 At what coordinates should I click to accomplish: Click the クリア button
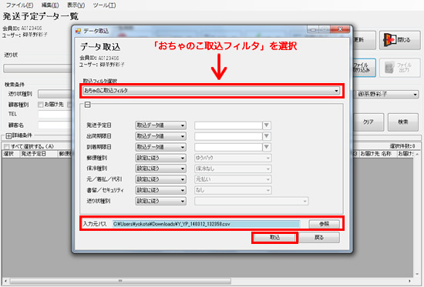click(368, 122)
